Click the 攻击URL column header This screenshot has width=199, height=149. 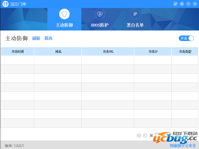click(x=108, y=51)
